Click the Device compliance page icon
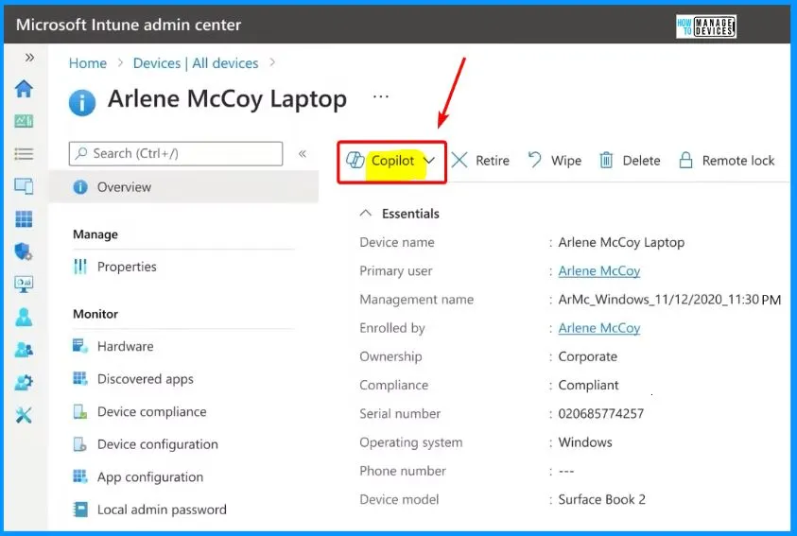The image size is (797, 536). click(80, 411)
